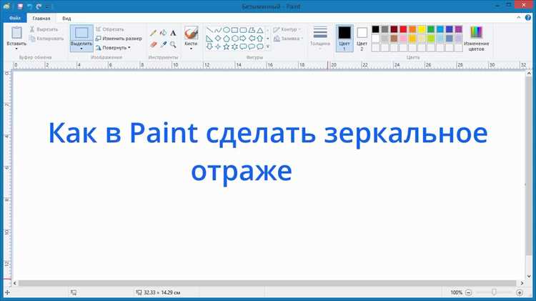Choose the Right triangle shape
Screen dimensions: 536x301
pyautogui.click(x=209, y=39)
